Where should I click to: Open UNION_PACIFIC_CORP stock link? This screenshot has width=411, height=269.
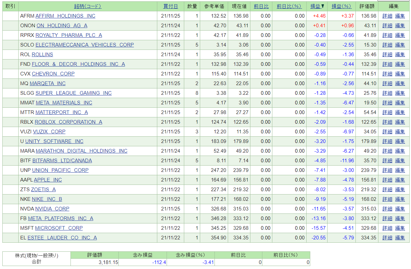click(x=61, y=170)
